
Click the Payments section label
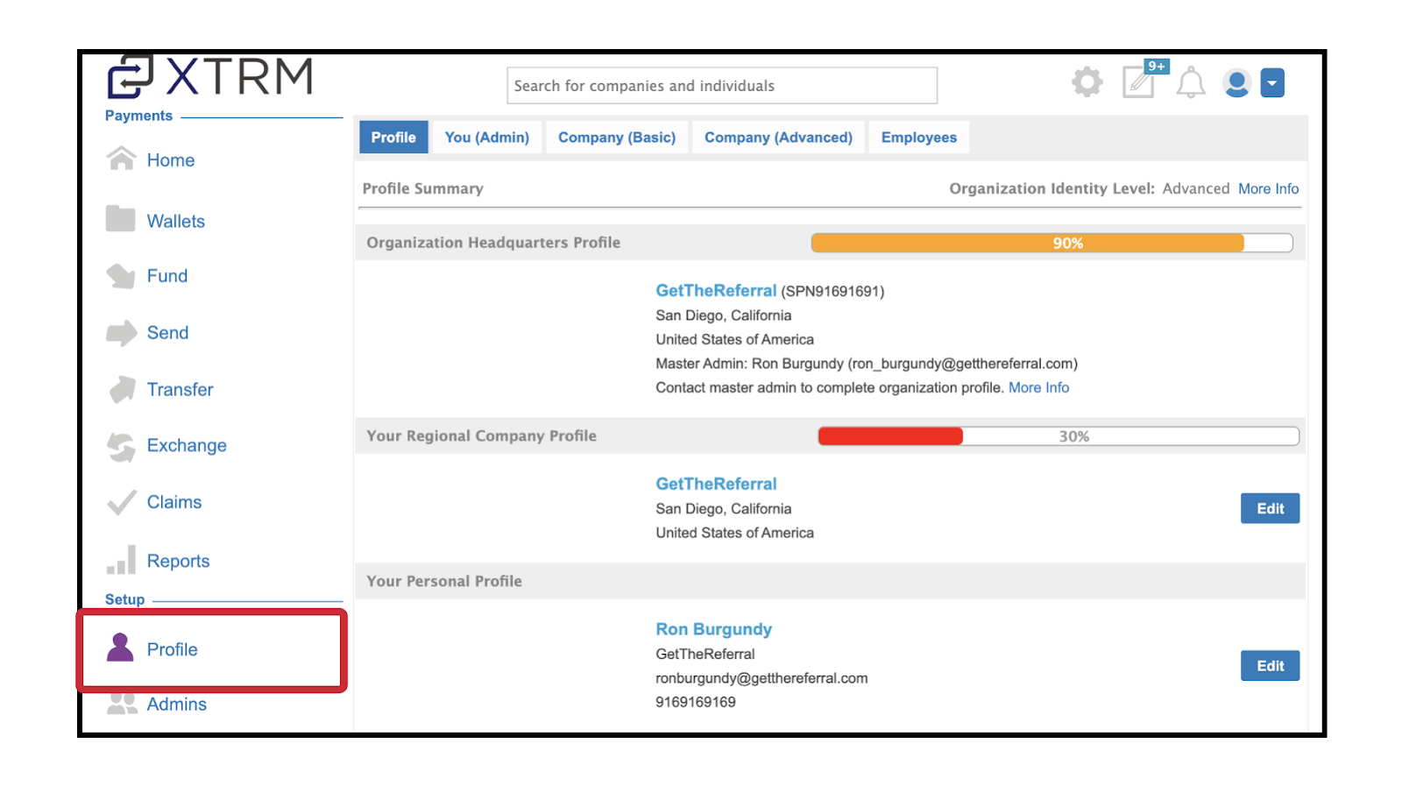tap(138, 116)
